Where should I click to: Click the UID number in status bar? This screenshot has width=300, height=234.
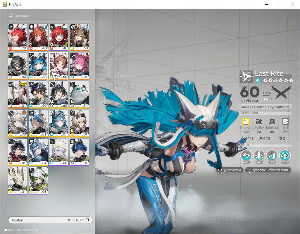point(27,230)
